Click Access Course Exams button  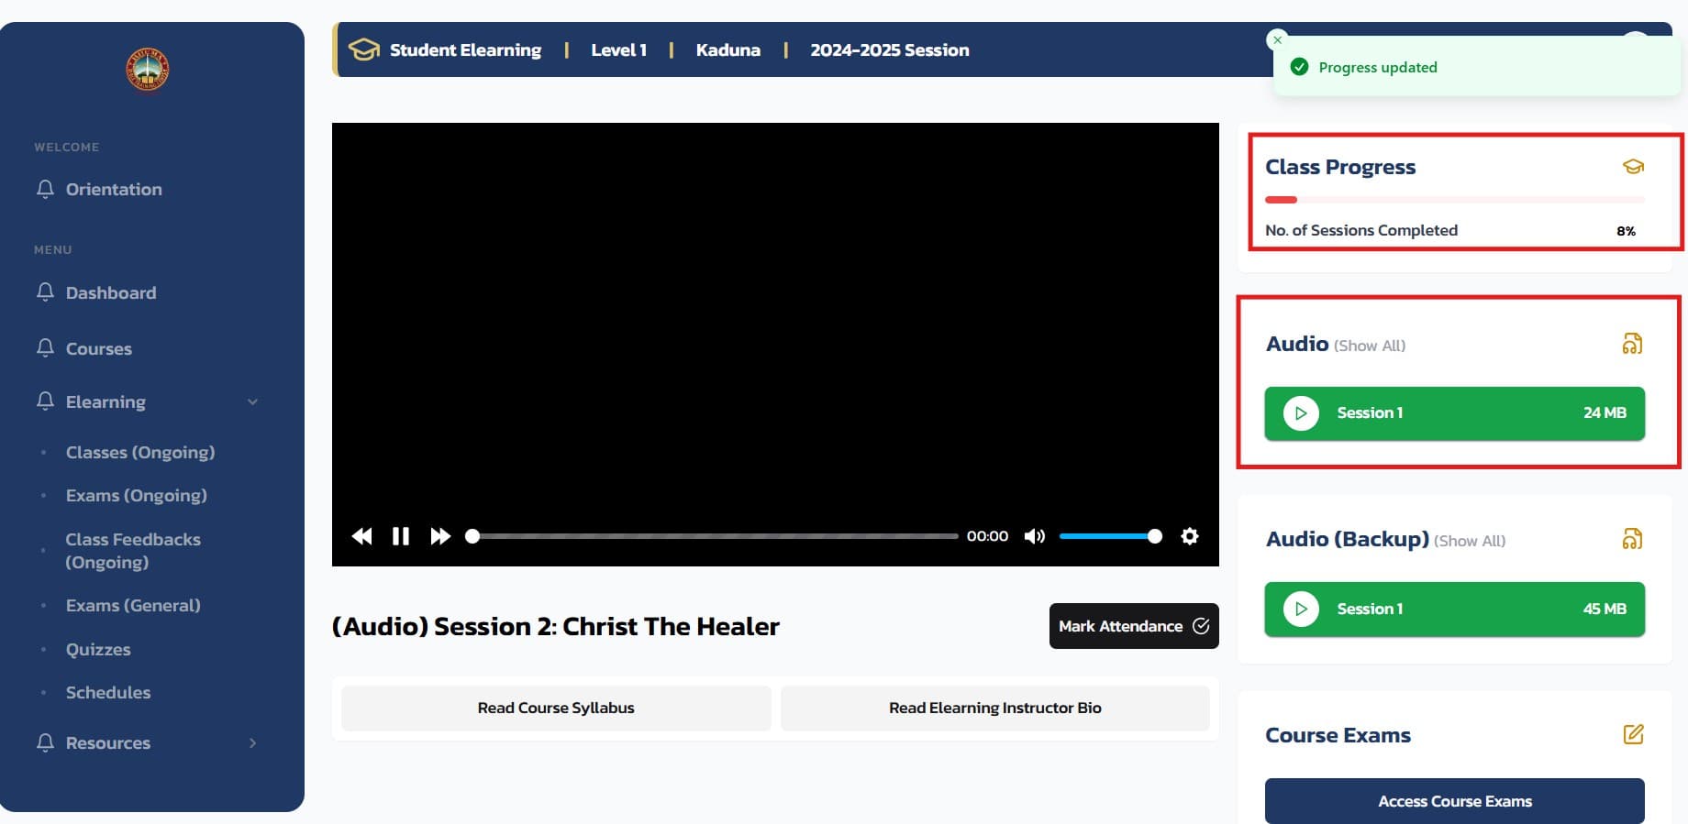pyautogui.click(x=1454, y=801)
